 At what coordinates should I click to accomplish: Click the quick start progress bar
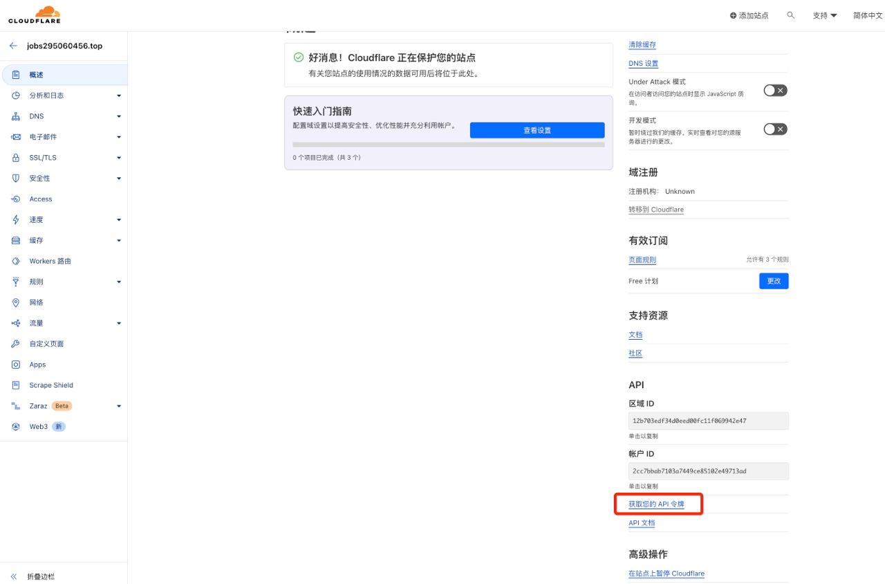pos(449,145)
